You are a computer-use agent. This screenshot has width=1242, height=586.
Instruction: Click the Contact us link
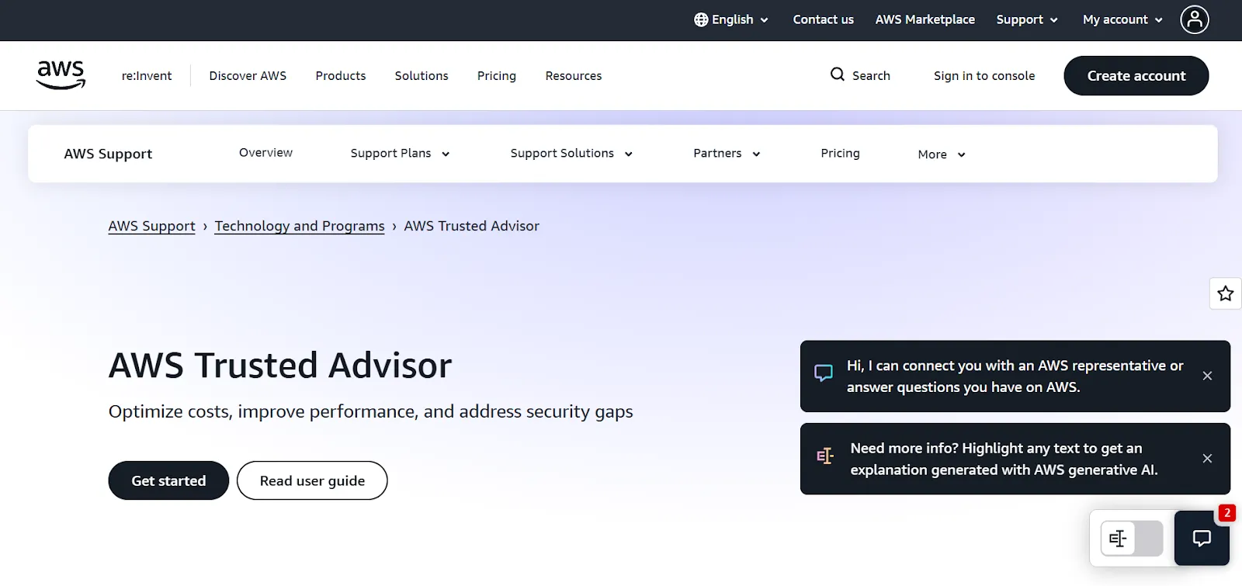[x=823, y=19]
